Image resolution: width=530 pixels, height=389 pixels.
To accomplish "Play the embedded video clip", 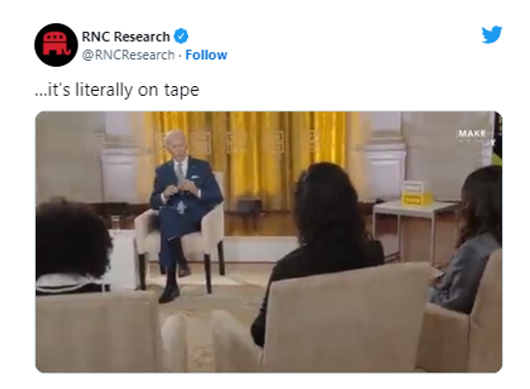I will 268,242.
